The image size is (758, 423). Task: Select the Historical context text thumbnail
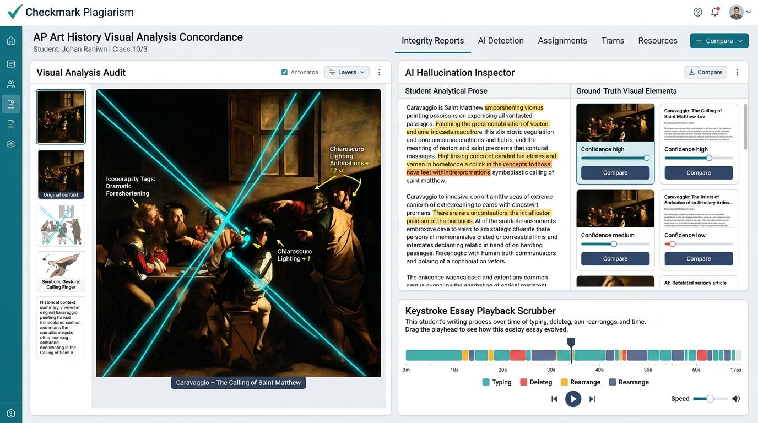point(61,328)
